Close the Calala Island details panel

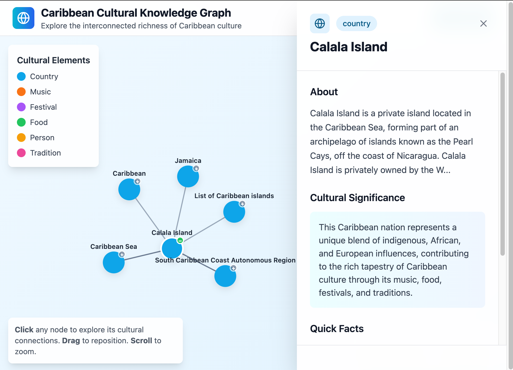pyautogui.click(x=483, y=23)
